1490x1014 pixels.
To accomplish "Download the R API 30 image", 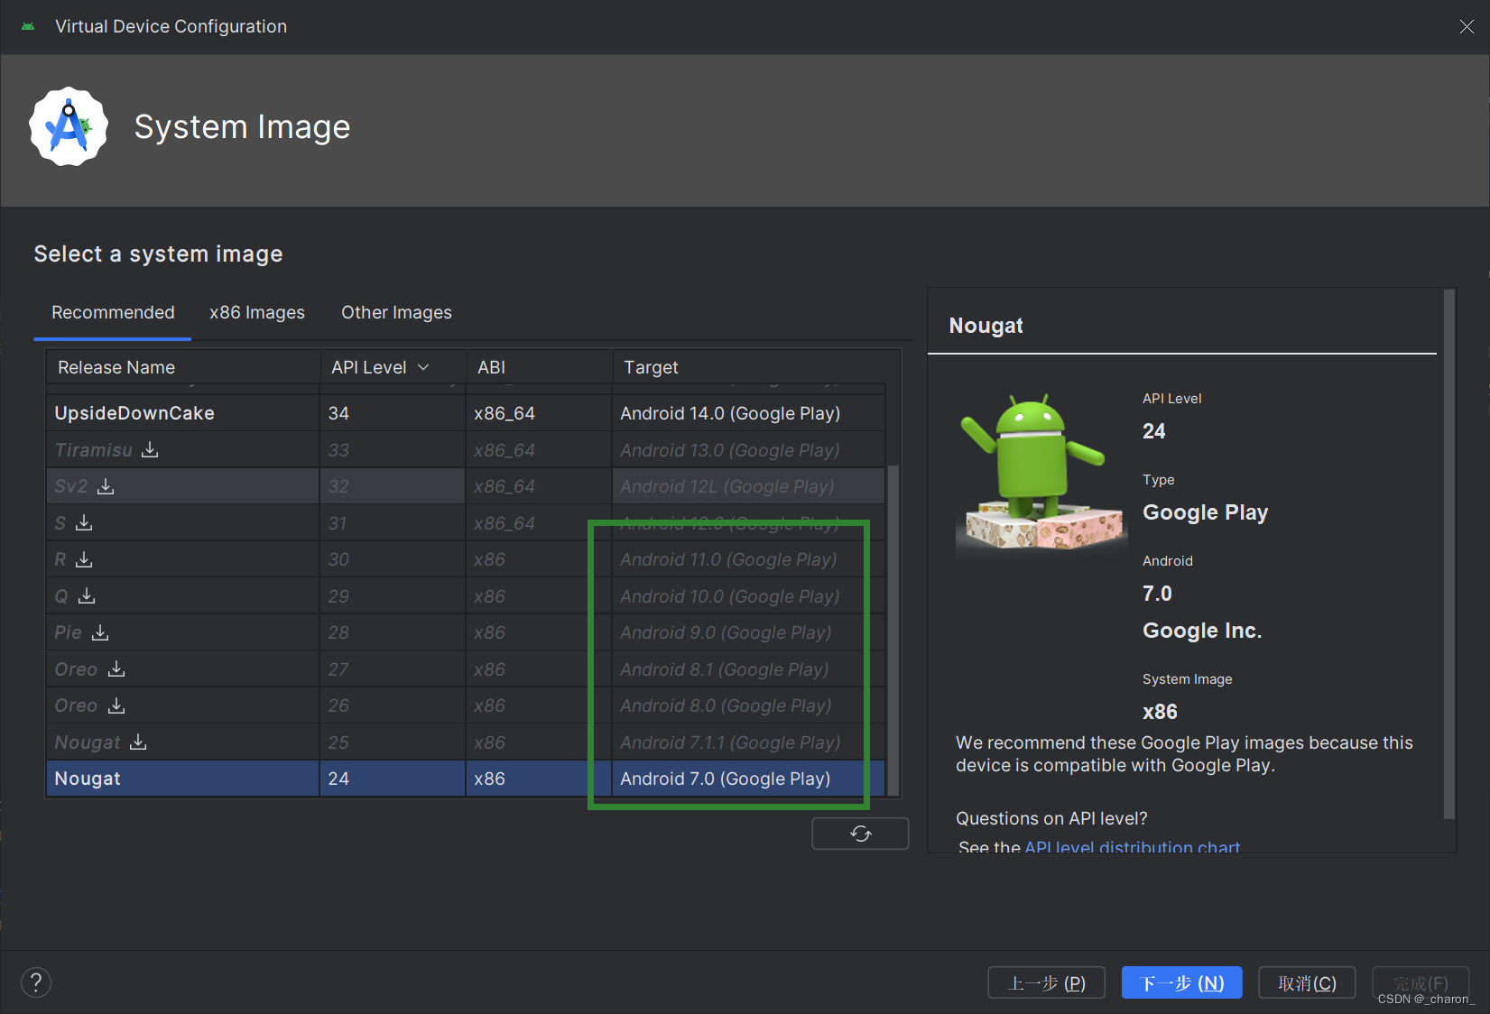I will (84, 559).
